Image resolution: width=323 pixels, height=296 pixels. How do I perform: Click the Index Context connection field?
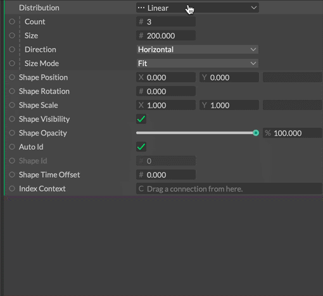click(229, 188)
